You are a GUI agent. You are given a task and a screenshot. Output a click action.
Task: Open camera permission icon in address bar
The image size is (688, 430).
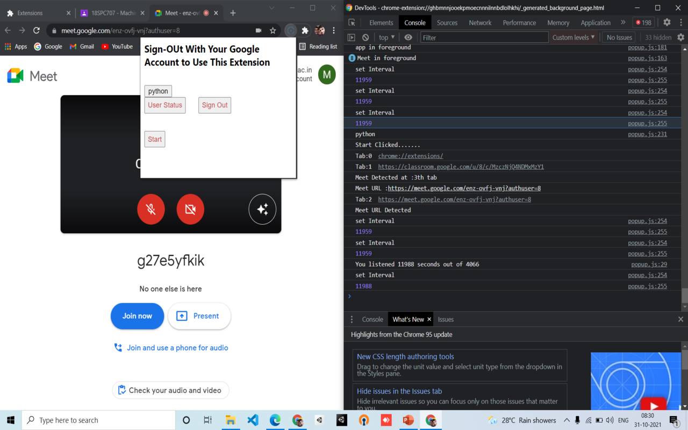[259, 31]
